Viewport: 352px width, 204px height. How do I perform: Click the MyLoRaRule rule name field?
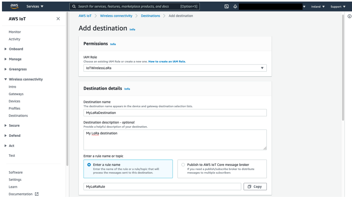click(162, 187)
